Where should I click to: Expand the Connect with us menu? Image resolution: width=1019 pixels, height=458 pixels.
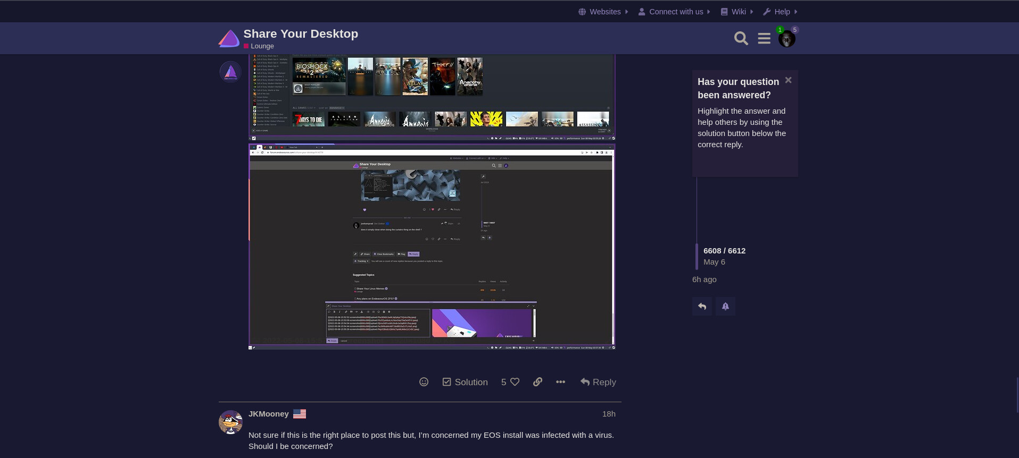[x=674, y=12]
